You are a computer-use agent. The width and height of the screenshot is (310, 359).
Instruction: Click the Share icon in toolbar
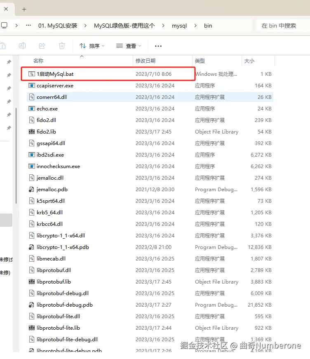(x=42, y=46)
